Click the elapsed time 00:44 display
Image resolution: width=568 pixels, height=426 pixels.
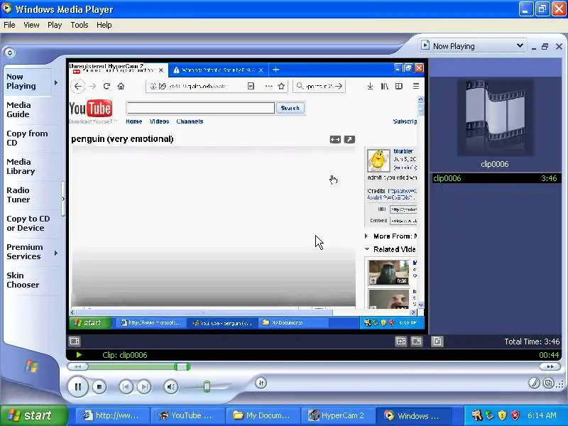[x=549, y=355]
